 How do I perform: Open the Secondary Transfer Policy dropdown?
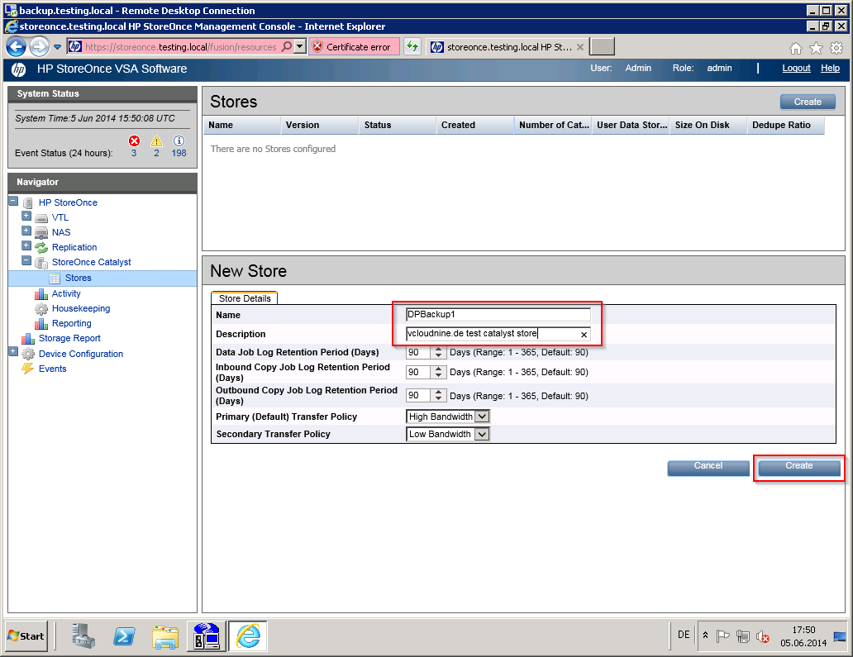click(482, 434)
